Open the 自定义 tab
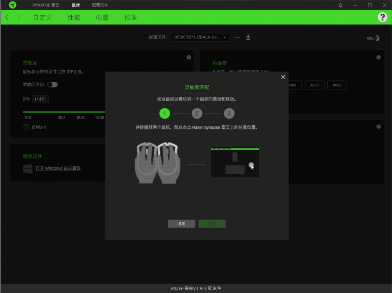 pos(42,18)
